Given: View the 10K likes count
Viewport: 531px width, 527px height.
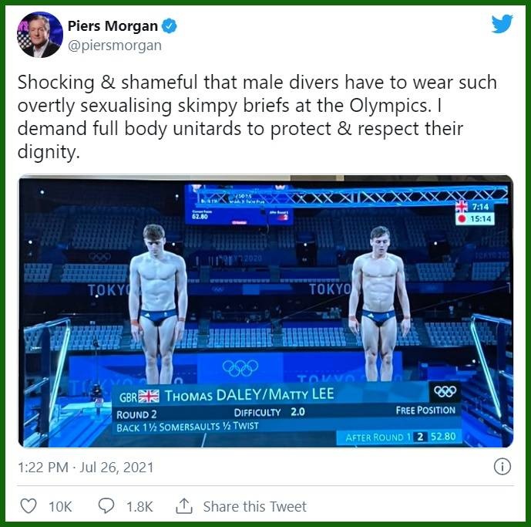Looking at the screenshot, I should pos(60,506).
